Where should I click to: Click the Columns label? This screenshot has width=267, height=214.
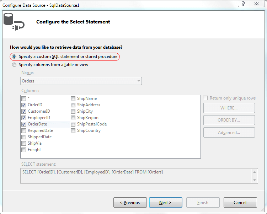(x=30, y=91)
